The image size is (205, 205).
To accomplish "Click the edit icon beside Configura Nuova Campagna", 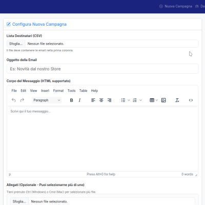I will point(9,24).
